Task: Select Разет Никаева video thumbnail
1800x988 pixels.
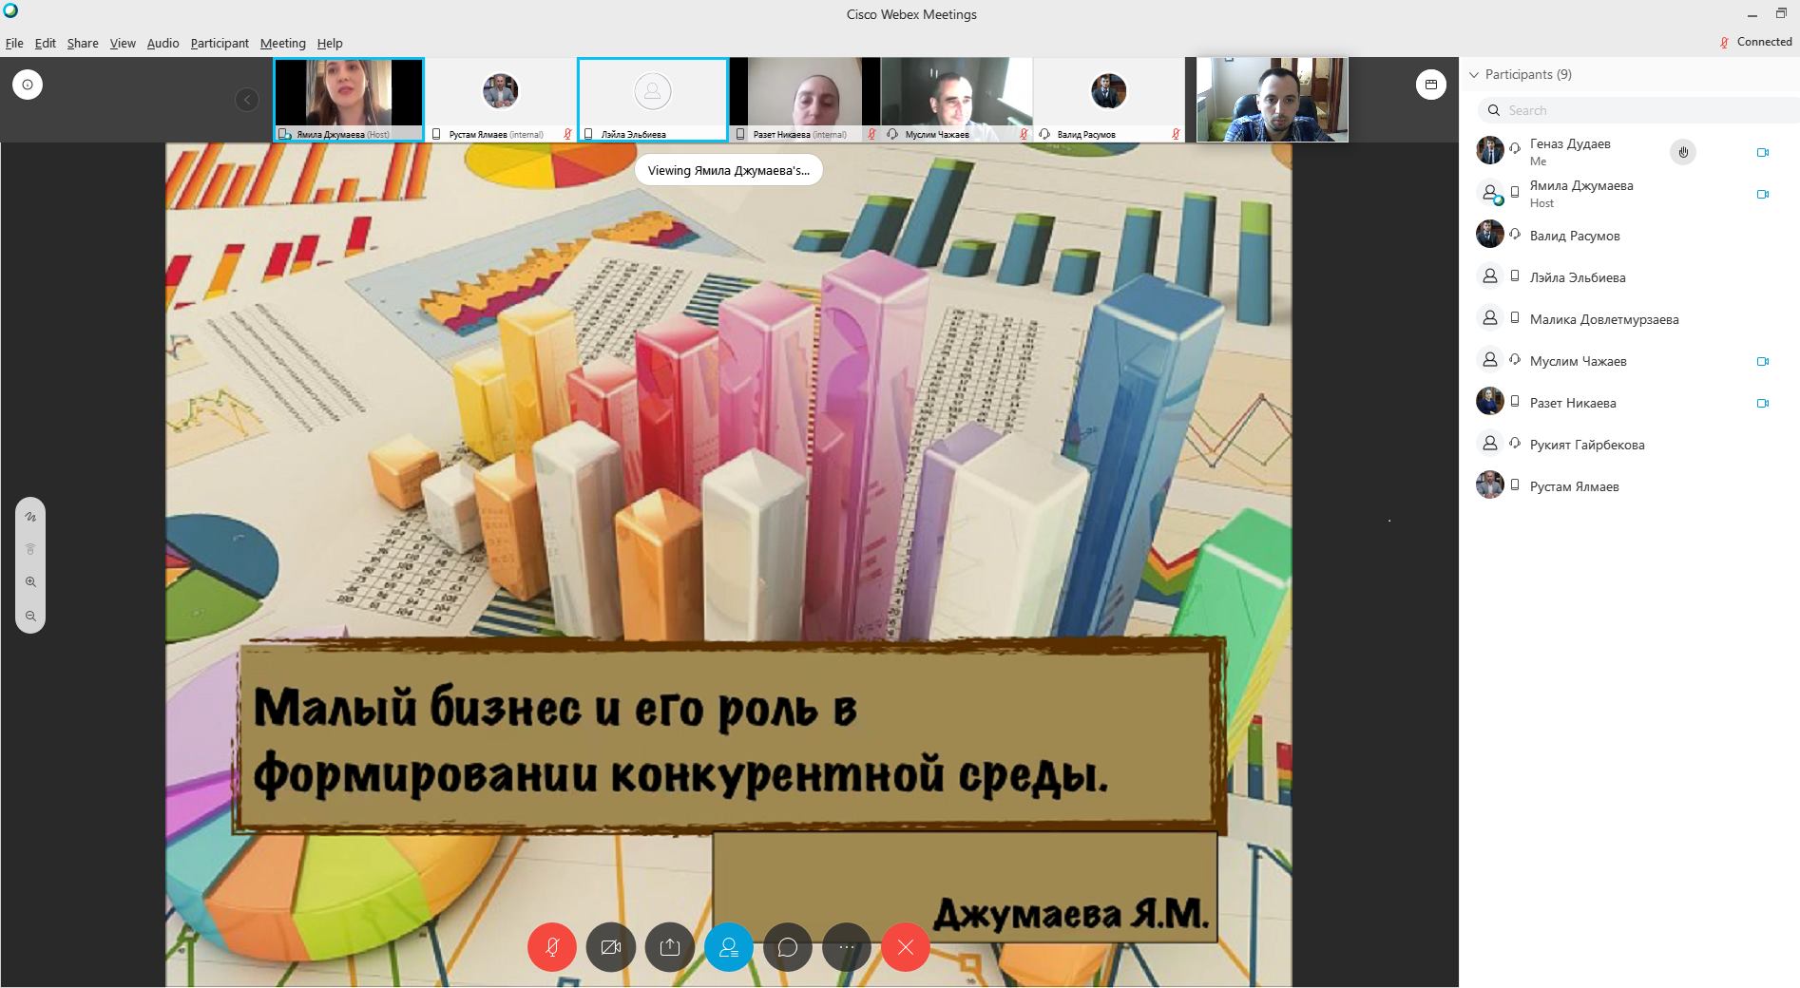Action: click(x=805, y=100)
